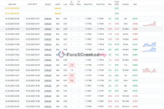Screen dimensions: 164x109
Task: Click open date 12.23.2025 00:12
Action: coord(12,101)
